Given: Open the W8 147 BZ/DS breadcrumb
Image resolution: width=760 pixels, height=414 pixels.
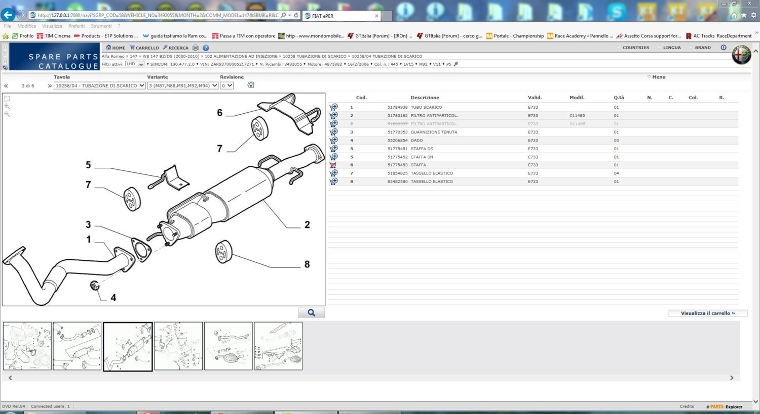Looking at the screenshot, I should (171, 56).
